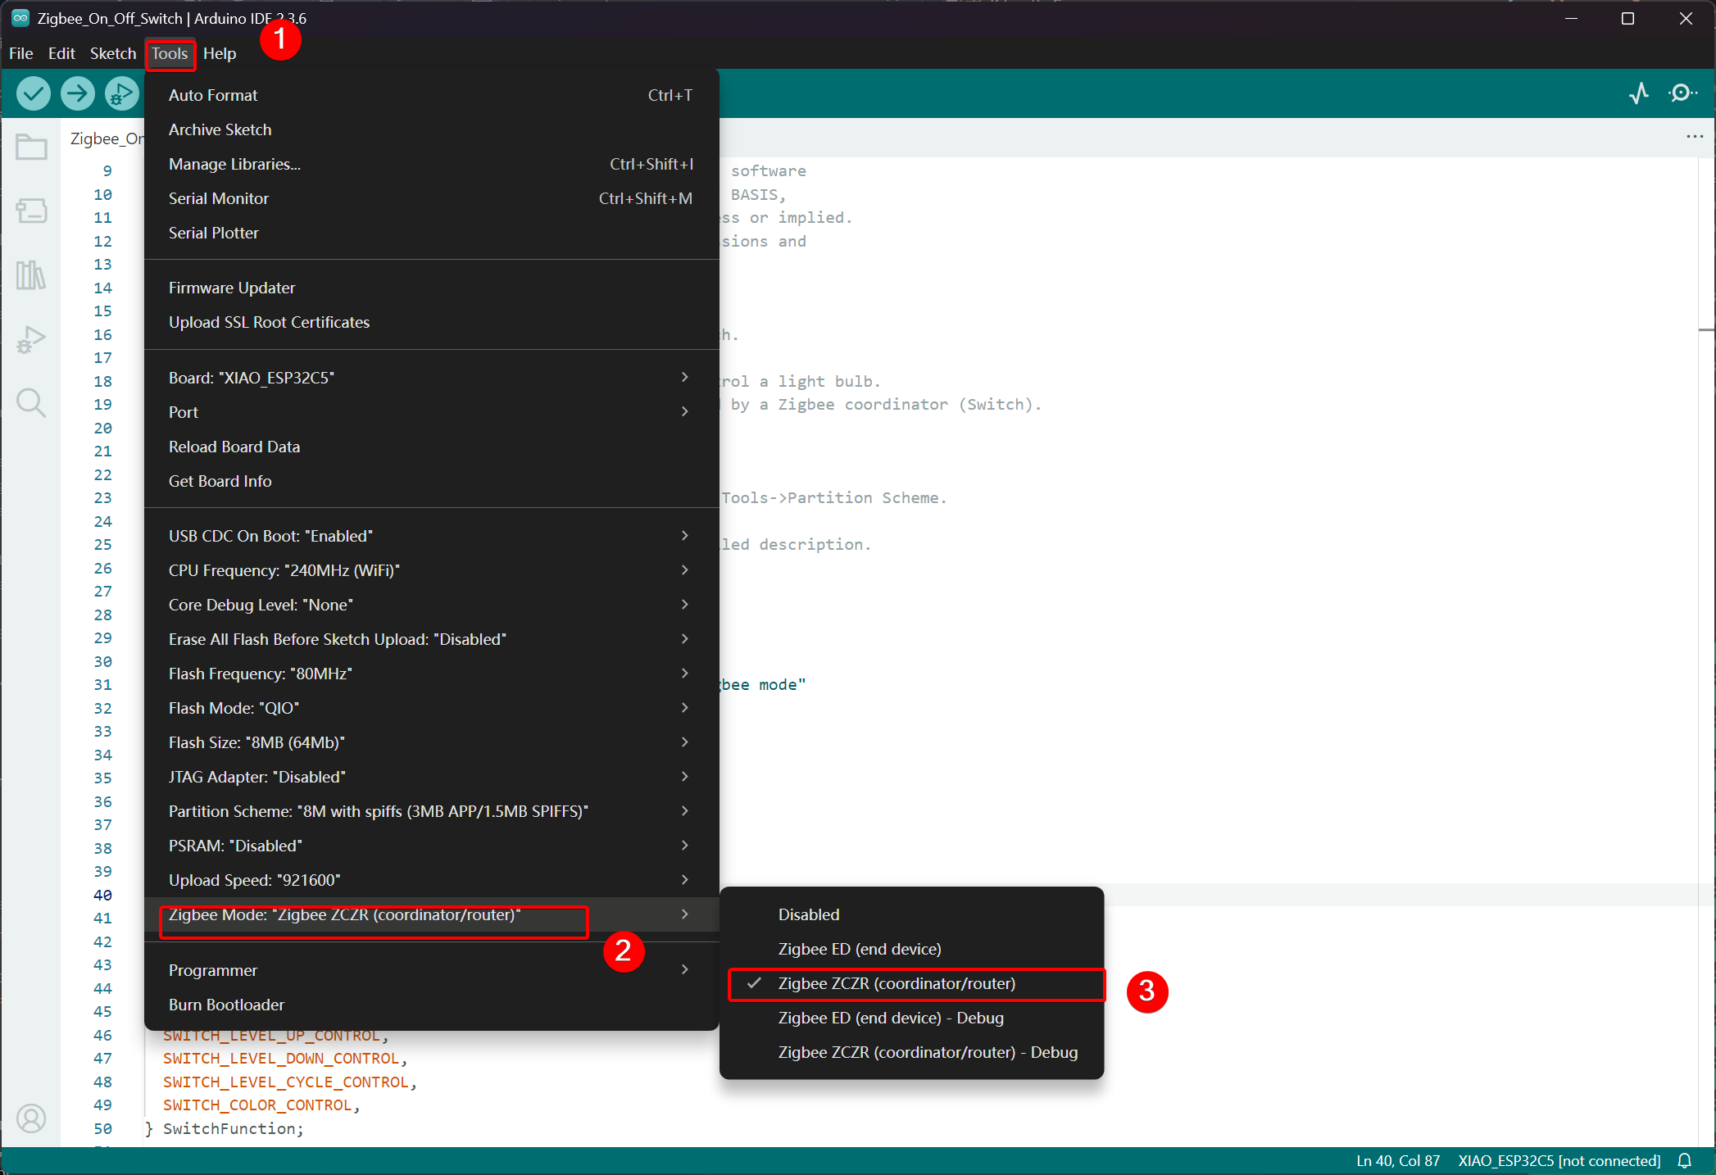This screenshot has width=1716, height=1175.
Task: Click Burn Bootloader
Action: 226,1005
